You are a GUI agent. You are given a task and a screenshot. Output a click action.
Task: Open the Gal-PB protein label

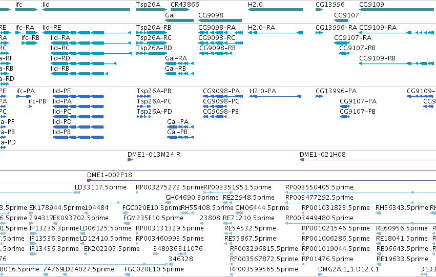pyautogui.click(x=177, y=132)
